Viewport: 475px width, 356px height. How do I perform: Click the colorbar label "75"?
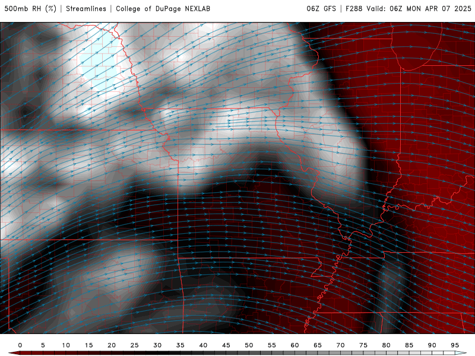pos(363,345)
